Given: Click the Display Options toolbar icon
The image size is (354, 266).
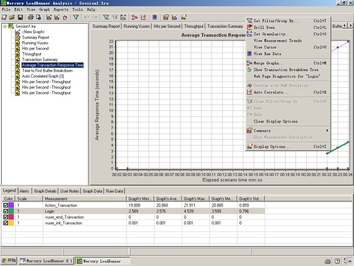Looking at the screenshot, I should tap(184, 17).
